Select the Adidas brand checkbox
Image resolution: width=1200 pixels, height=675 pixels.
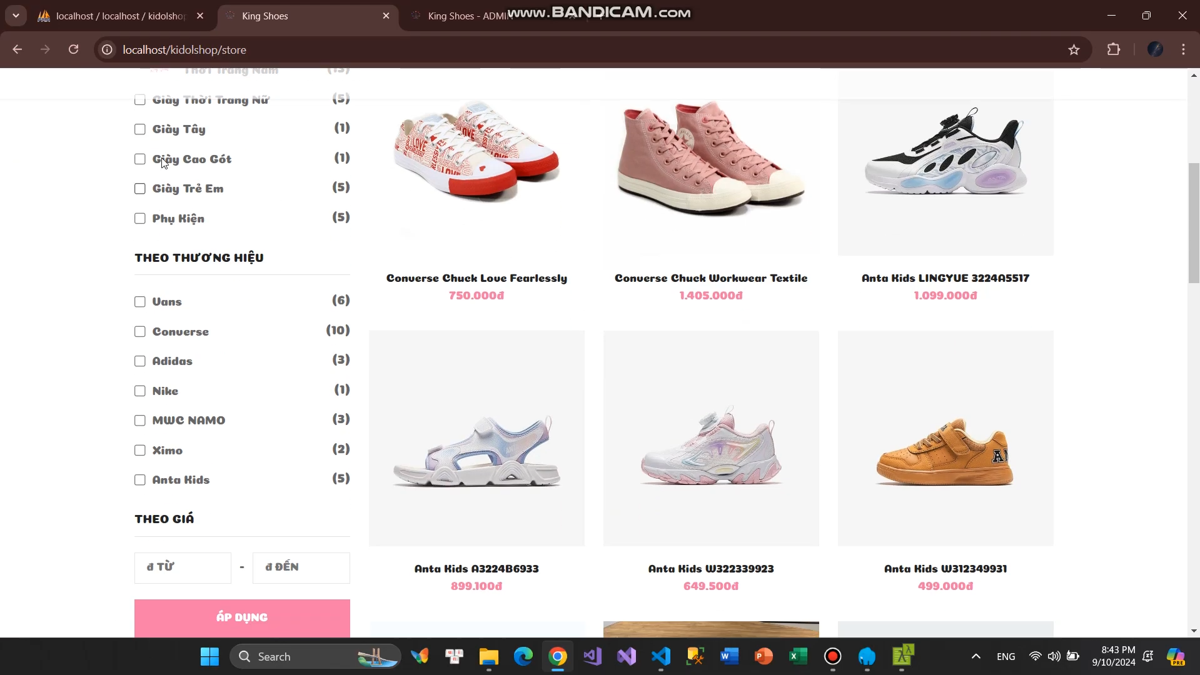[140, 361]
